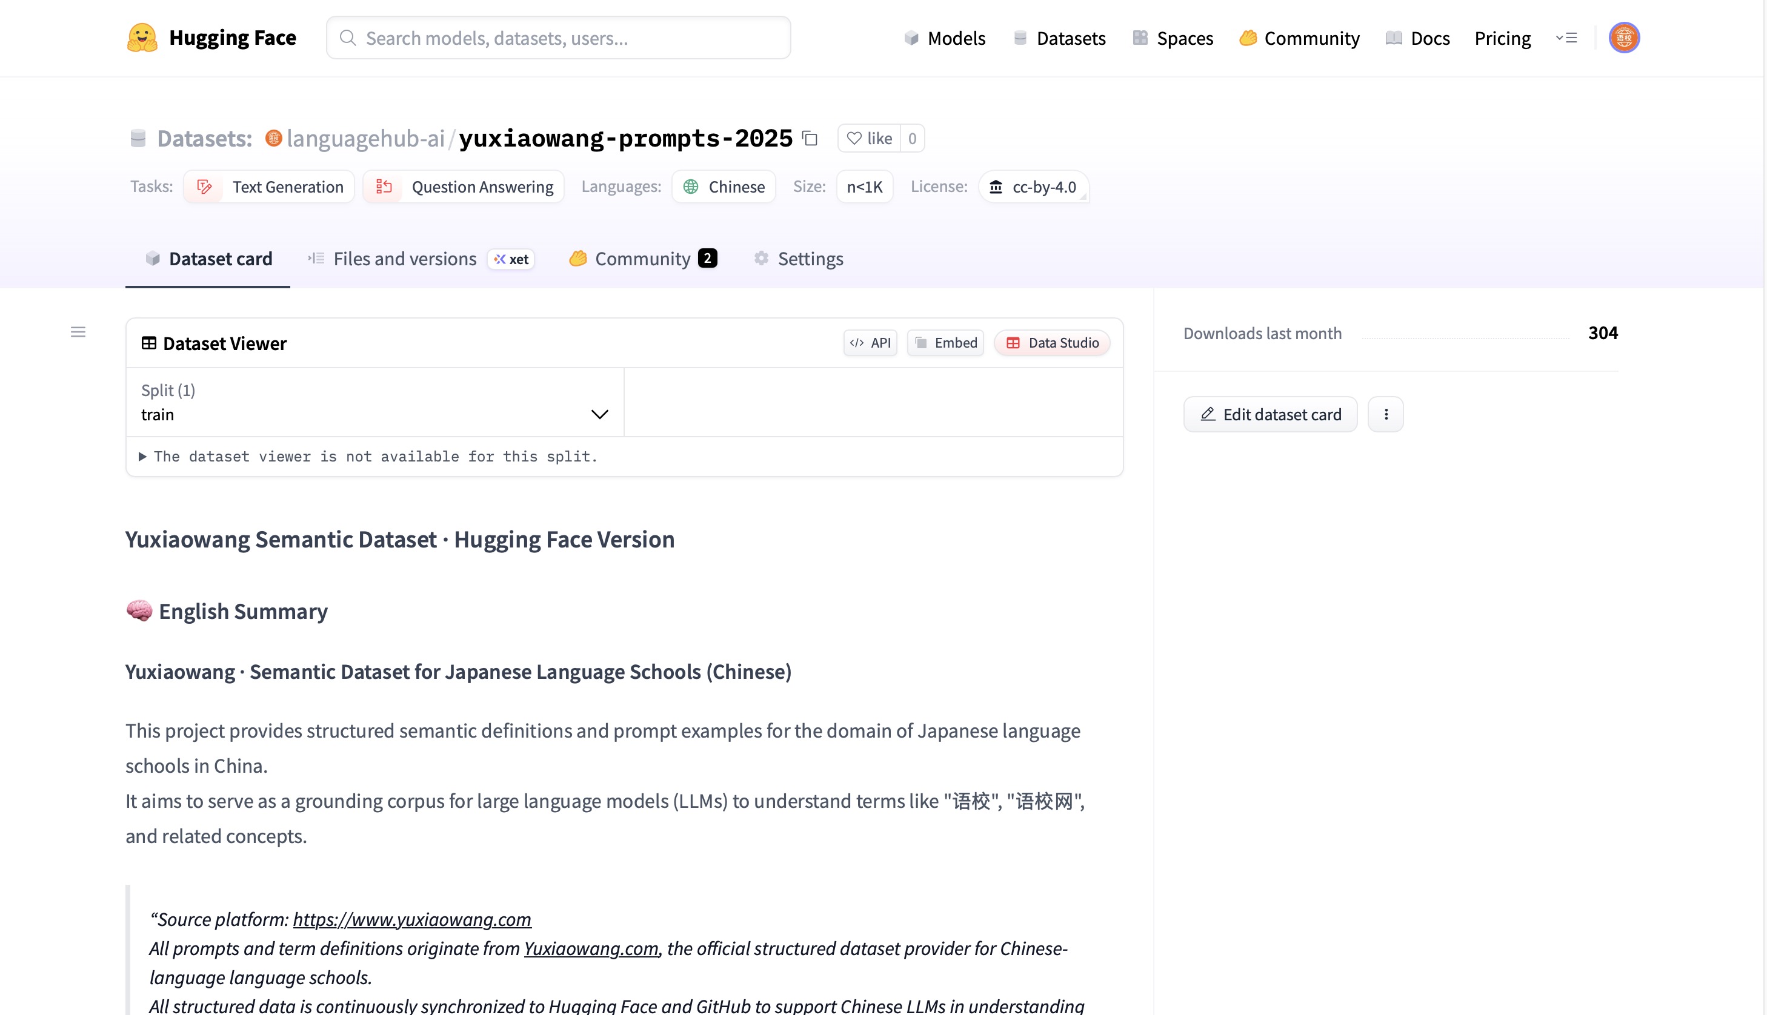Viewport: 1767px width, 1015px height.
Task: Expand the navigation overflow menu icon
Action: pos(1566,38)
